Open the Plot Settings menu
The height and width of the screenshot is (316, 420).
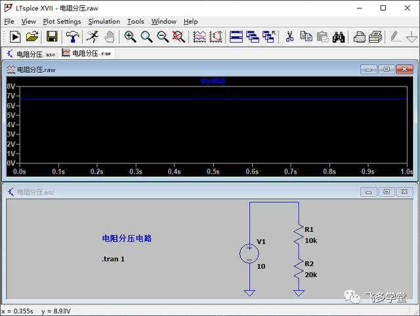(62, 22)
